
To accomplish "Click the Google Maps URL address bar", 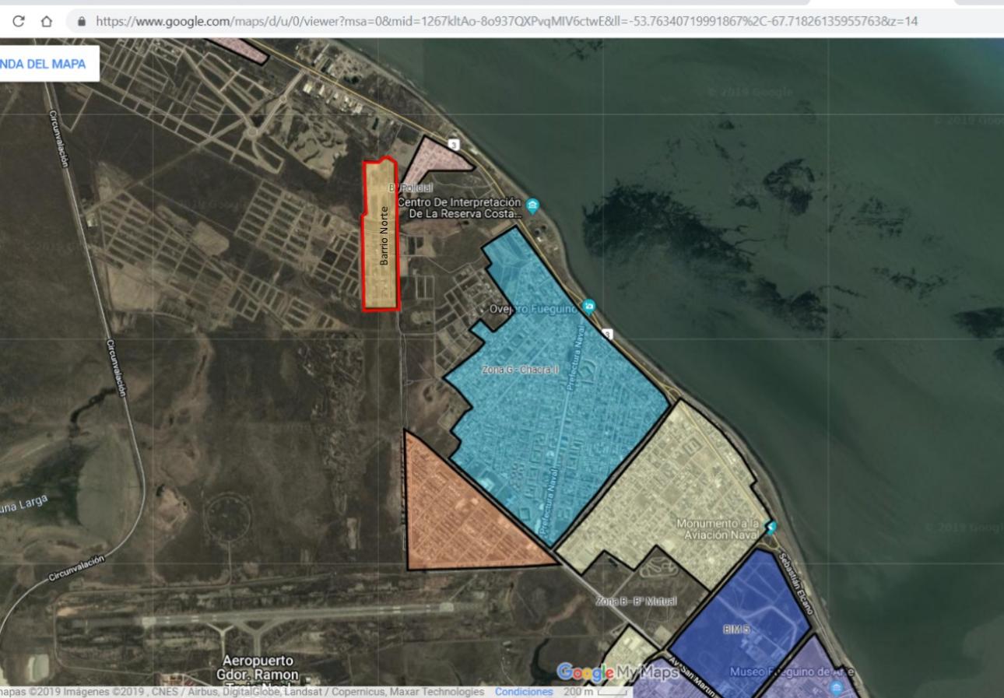I will click(506, 21).
